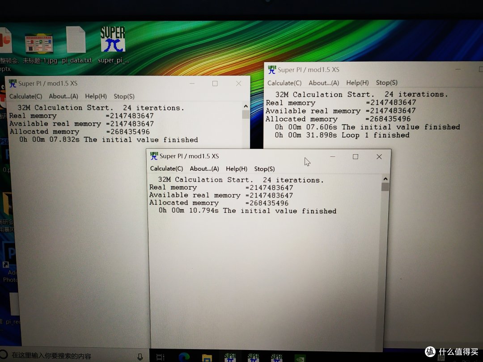Click Super PI title icon in left window

coord(13,84)
